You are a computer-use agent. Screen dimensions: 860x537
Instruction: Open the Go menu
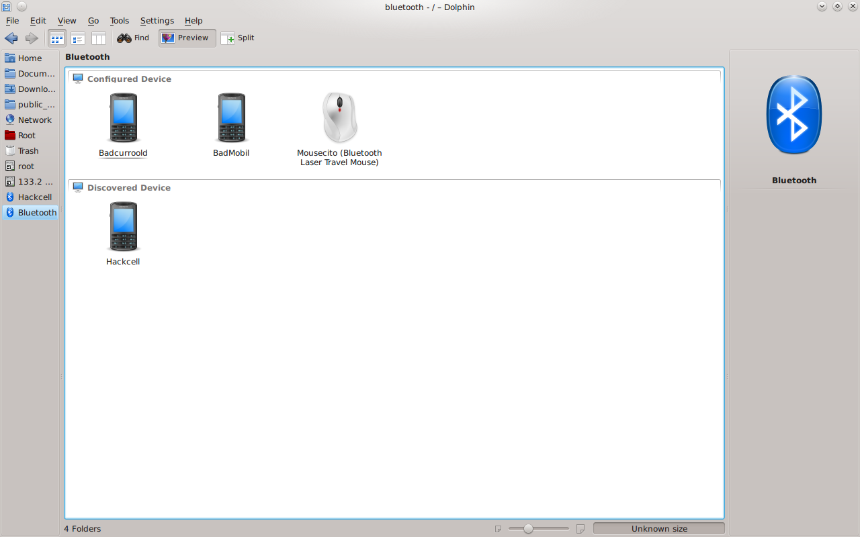tap(93, 21)
